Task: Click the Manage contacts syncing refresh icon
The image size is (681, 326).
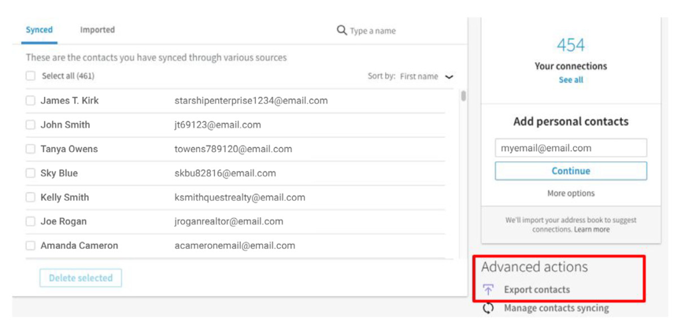Action: pos(489,308)
